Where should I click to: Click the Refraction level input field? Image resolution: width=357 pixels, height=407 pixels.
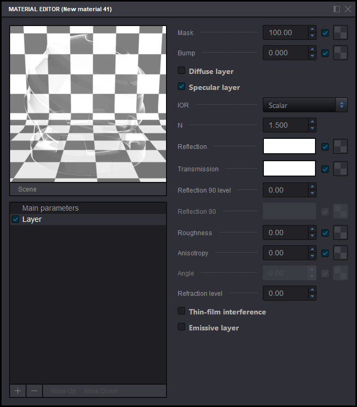click(x=285, y=293)
